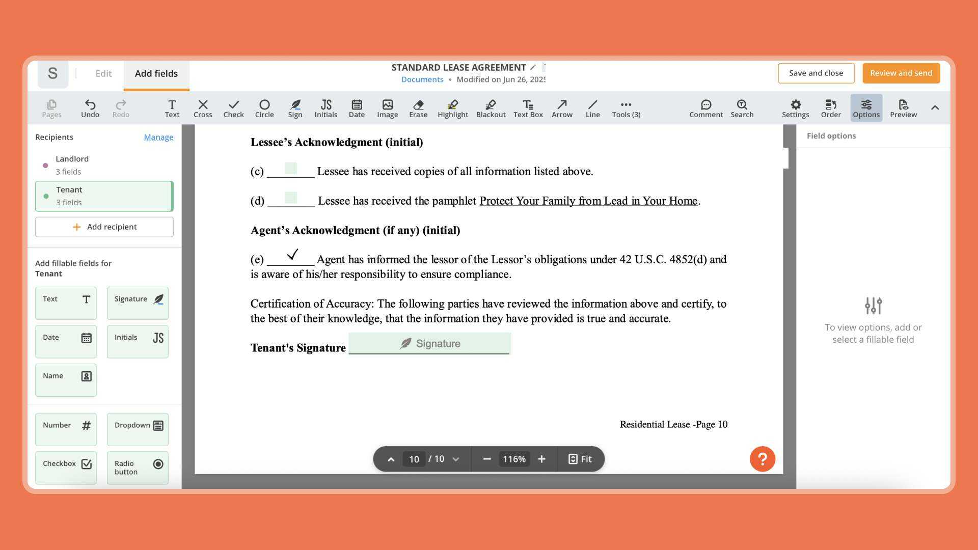
Task: Switch to the Edit tab
Action: tap(103, 73)
